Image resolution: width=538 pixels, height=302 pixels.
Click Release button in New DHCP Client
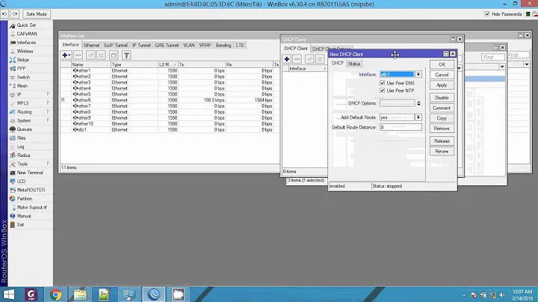pos(442,141)
